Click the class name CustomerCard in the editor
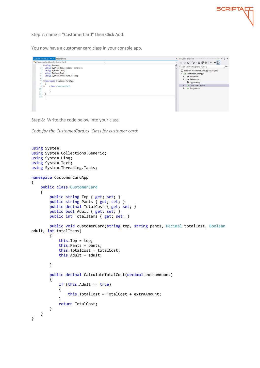Screen dimensions: 260x368 (63, 86)
